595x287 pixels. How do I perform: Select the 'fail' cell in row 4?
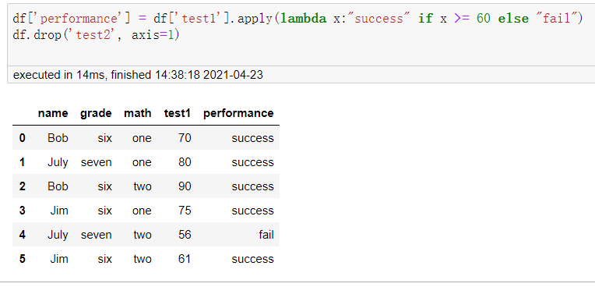[266, 235]
